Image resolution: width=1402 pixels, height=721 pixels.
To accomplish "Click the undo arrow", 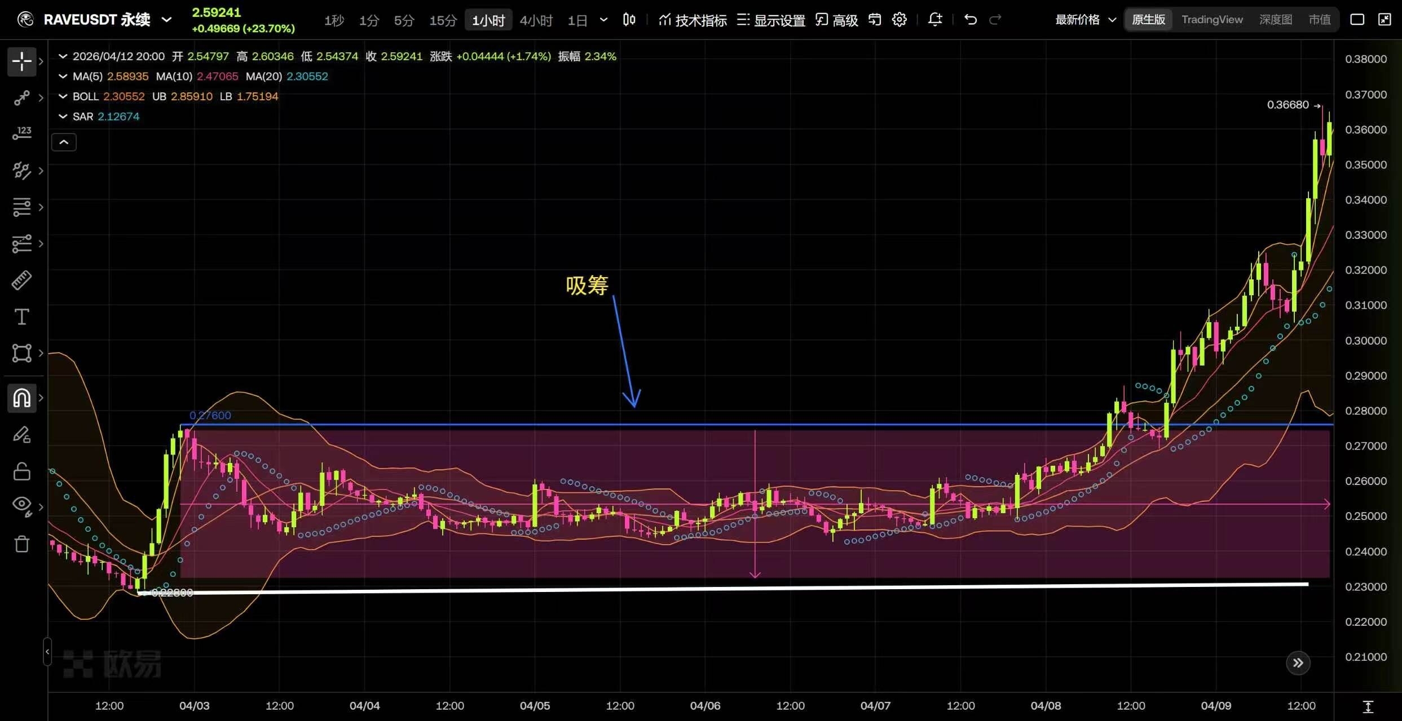I will (x=970, y=20).
